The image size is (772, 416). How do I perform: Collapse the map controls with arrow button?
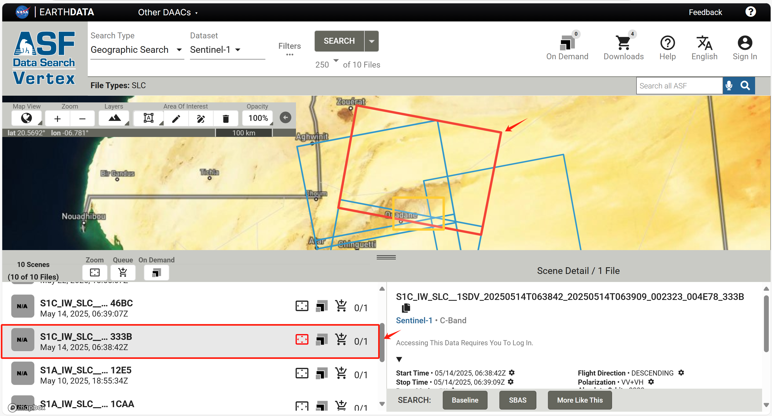pyautogui.click(x=285, y=118)
